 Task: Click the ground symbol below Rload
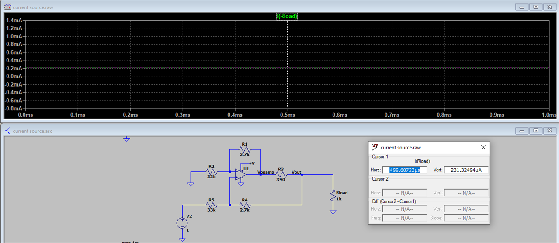click(x=333, y=212)
